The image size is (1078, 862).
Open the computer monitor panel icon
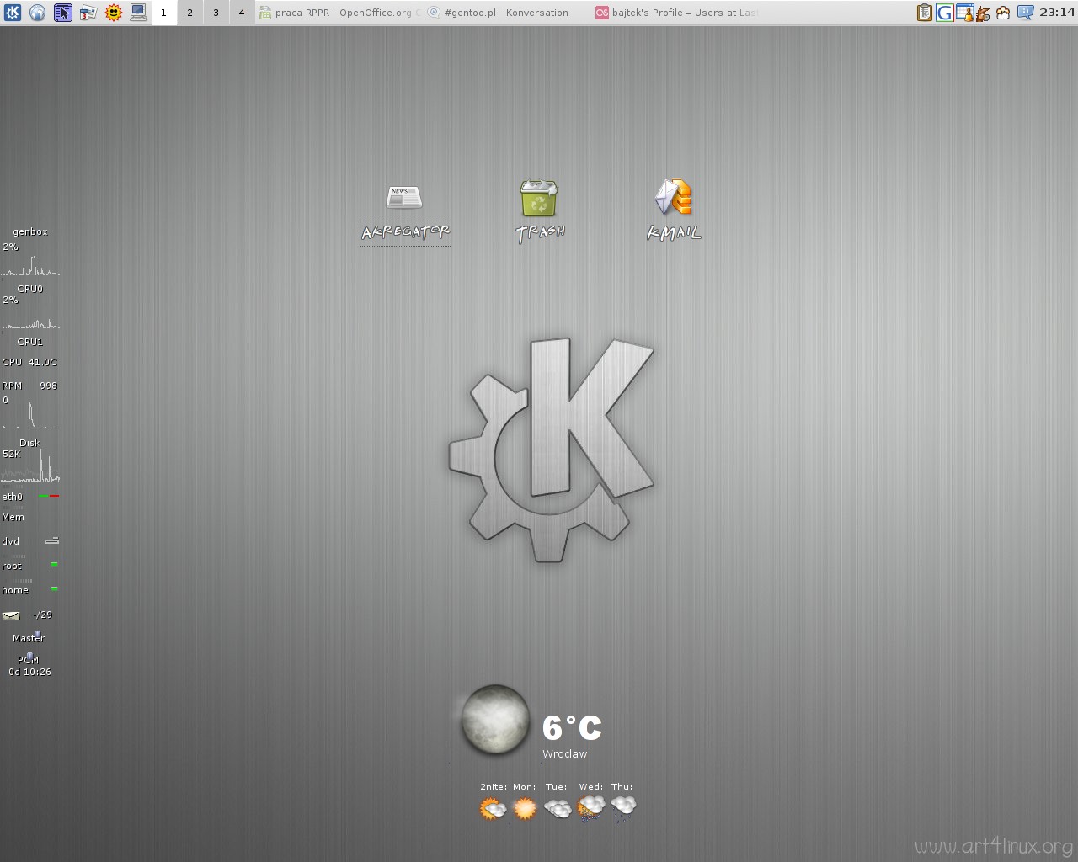[x=138, y=13]
